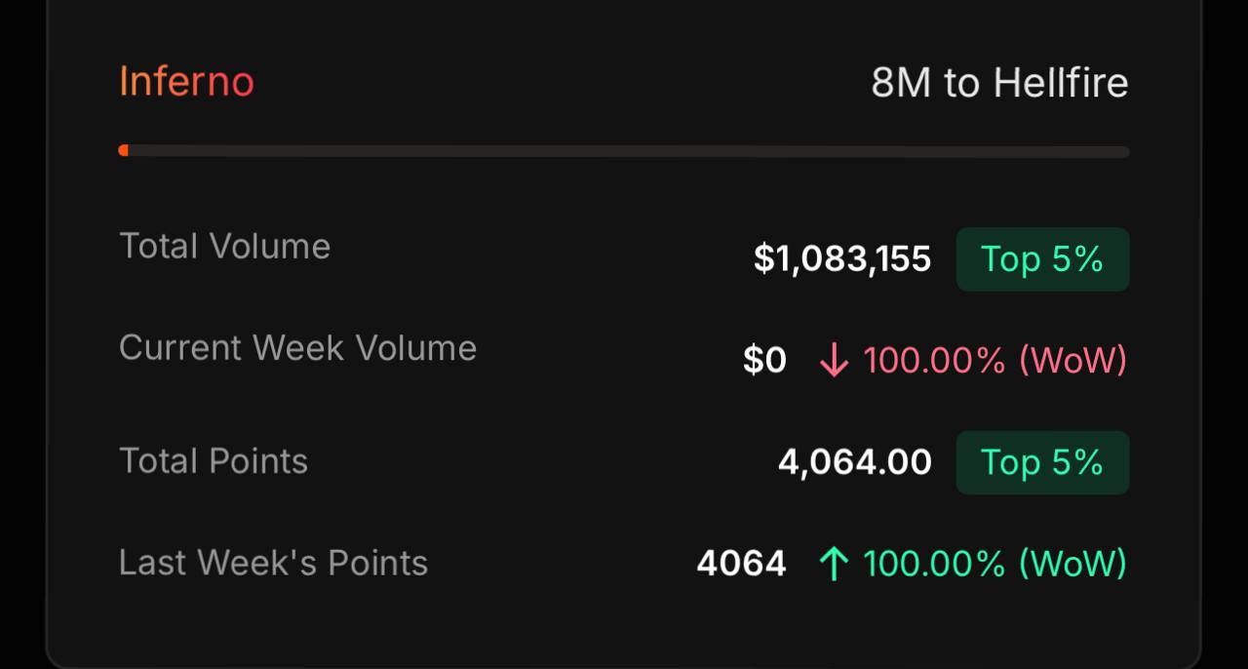Select the Top 5% badge beside Total Points
This screenshot has width=1248, height=669.
pyautogui.click(x=1042, y=462)
